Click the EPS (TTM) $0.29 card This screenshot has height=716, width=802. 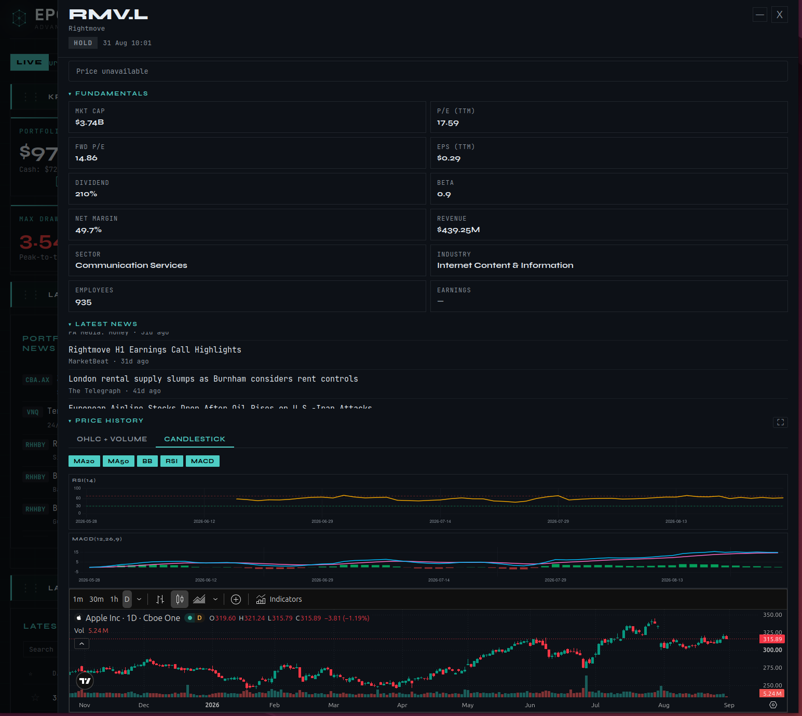[x=609, y=153]
